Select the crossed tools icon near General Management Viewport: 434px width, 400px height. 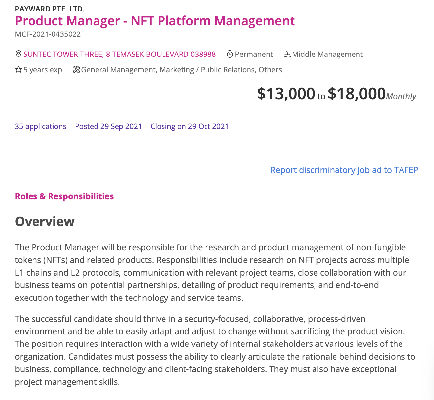tap(77, 69)
